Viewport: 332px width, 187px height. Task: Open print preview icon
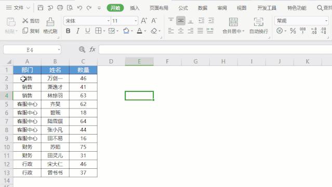click(70, 8)
